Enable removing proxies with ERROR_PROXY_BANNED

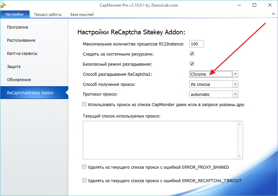84,167
